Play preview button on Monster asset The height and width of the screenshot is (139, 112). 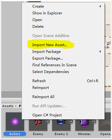[94, 121]
